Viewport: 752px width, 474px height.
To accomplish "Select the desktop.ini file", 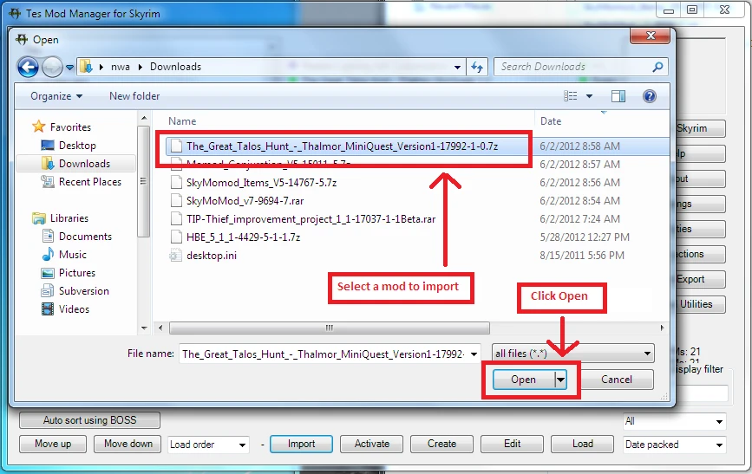I will [x=211, y=256].
